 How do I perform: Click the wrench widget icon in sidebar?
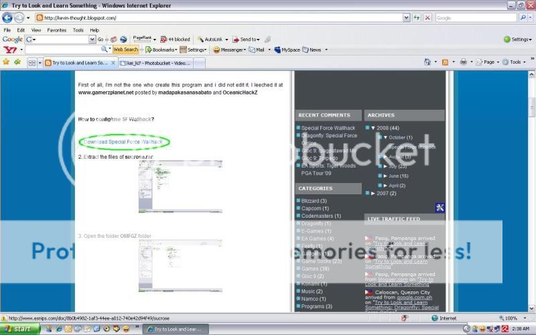point(440,208)
